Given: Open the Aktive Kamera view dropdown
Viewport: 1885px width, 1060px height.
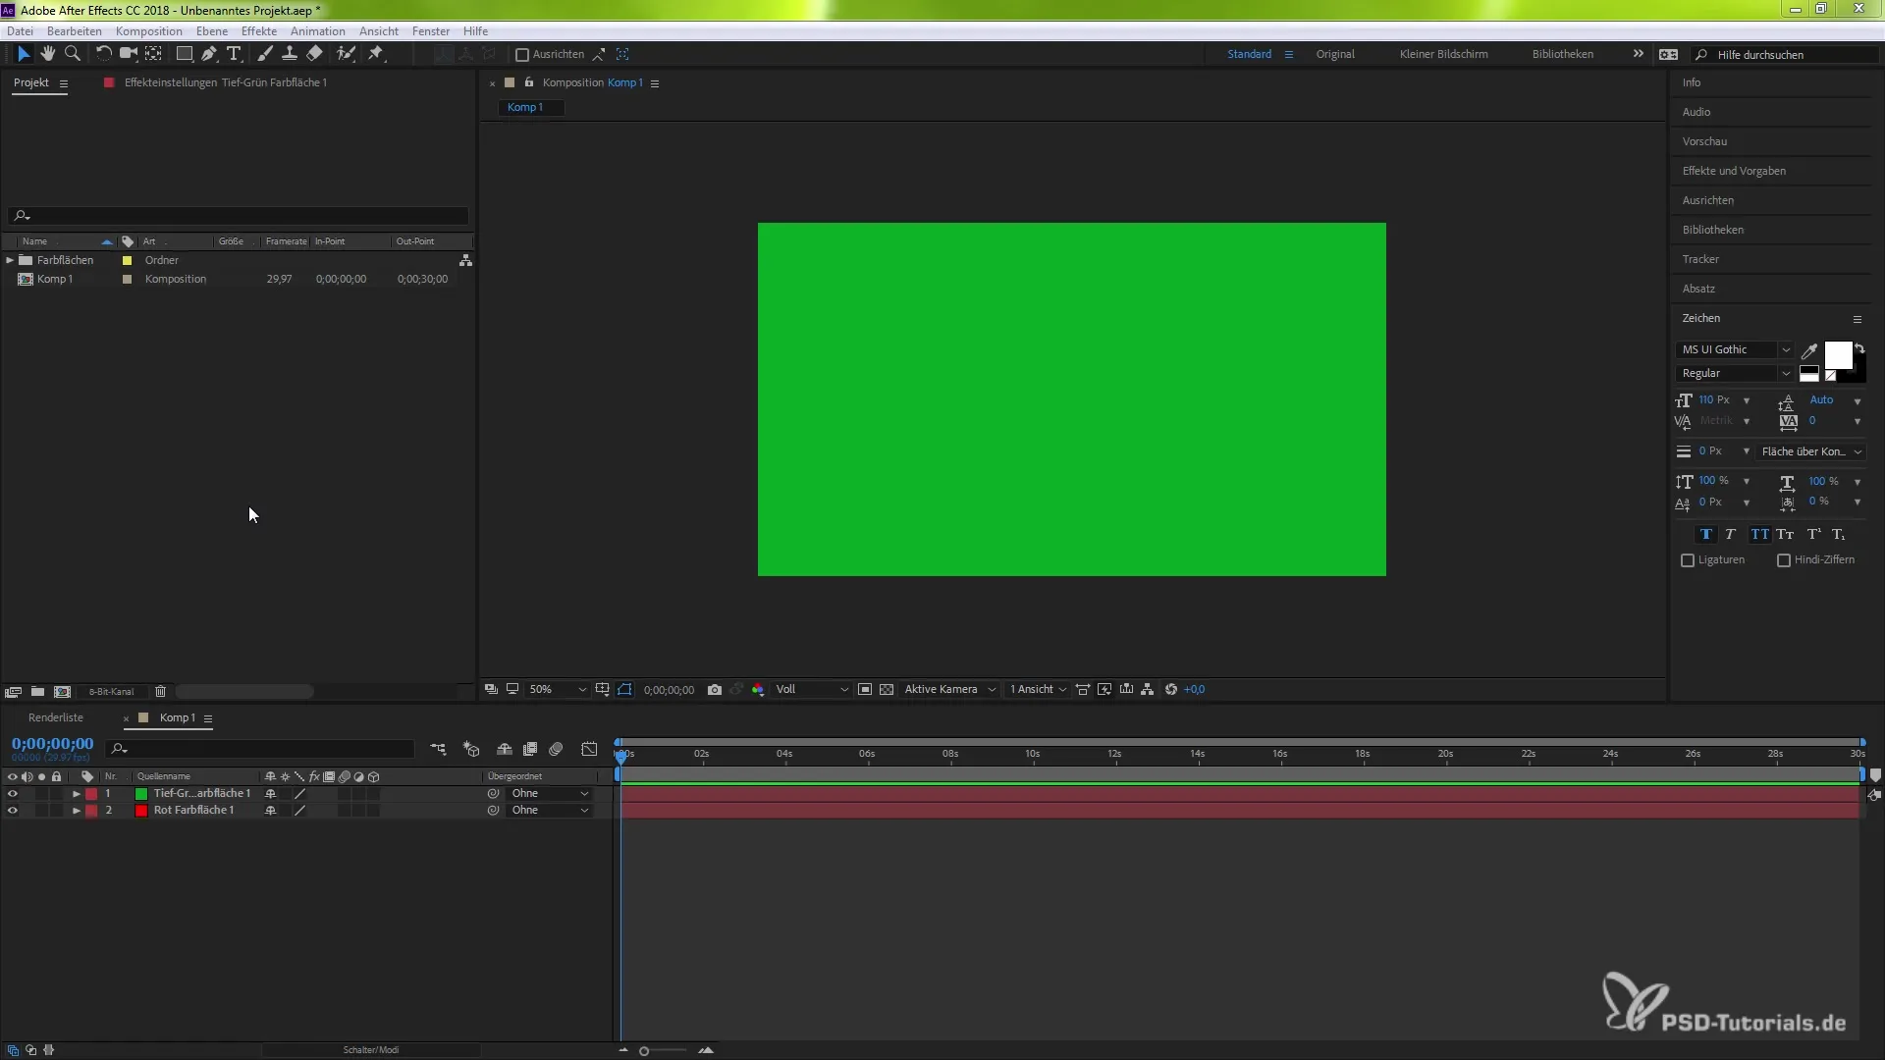Looking at the screenshot, I should tap(949, 690).
